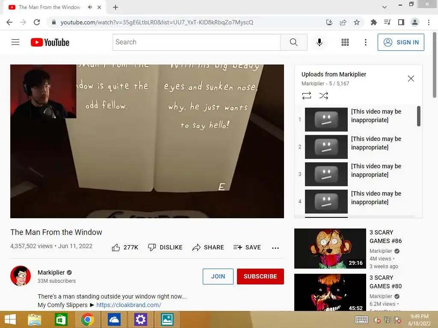Click the 3 SCARY GAMES #86 title
The width and height of the screenshot is (438, 328).
(x=385, y=237)
